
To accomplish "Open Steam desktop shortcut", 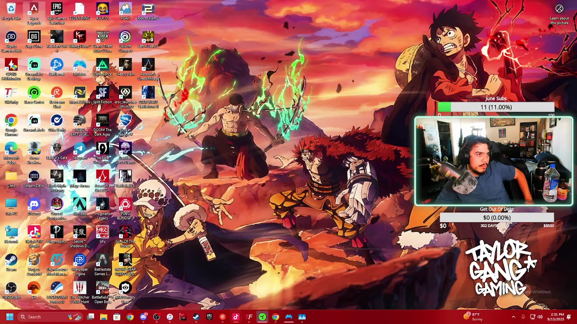I will pyautogui.click(x=11, y=263).
